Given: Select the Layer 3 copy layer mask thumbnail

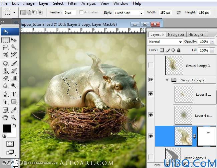Looking at the screenshot, I should pos(206,136).
